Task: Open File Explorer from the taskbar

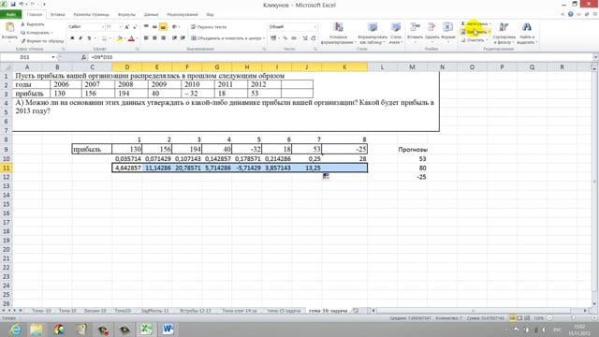Action: click(37, 330)
